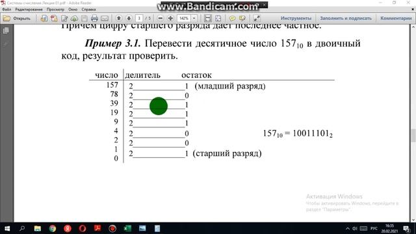
Task: Open the Файл menu
Action: pyautogui.click(x=6, y=9)
